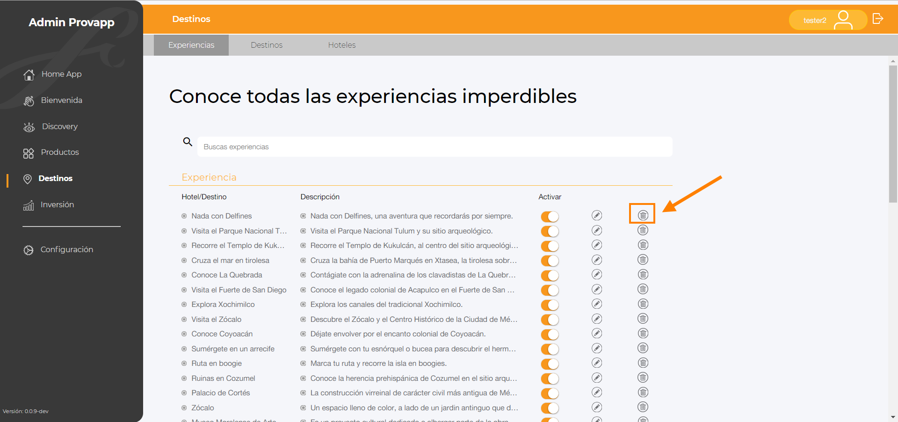Toggle Palacio de Cortés activation switch
The height and width of the screenshot is (422, 898).
550,393
